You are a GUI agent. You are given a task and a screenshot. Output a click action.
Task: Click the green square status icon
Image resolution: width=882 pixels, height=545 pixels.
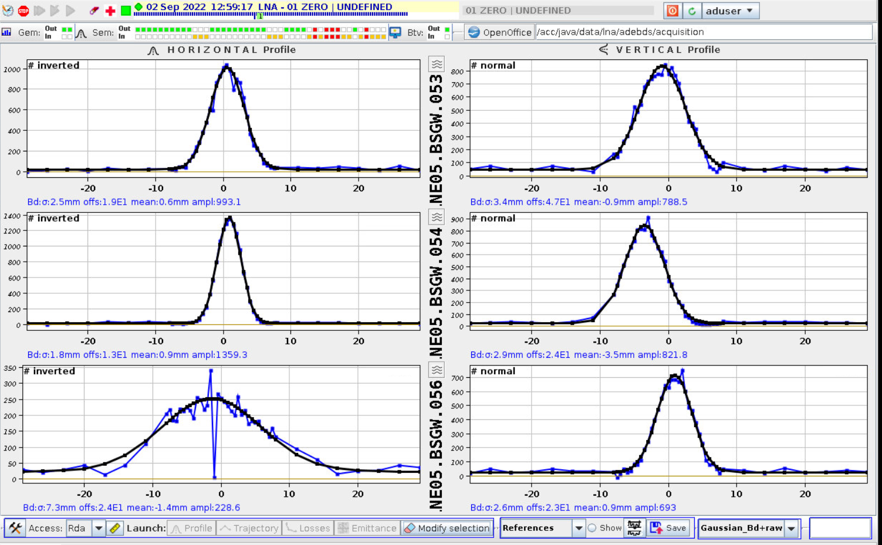tap(126, 11)
